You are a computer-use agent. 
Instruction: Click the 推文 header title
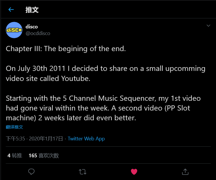pos(32,10)
